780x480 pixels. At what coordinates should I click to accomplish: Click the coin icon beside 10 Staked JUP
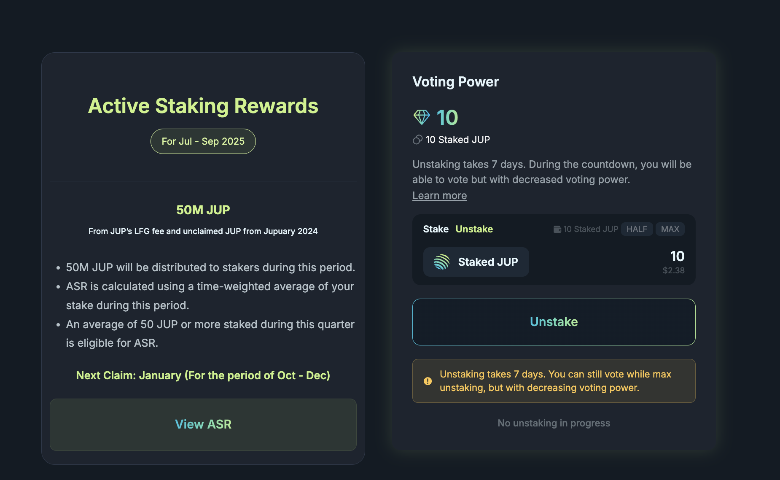pos(417,140)
